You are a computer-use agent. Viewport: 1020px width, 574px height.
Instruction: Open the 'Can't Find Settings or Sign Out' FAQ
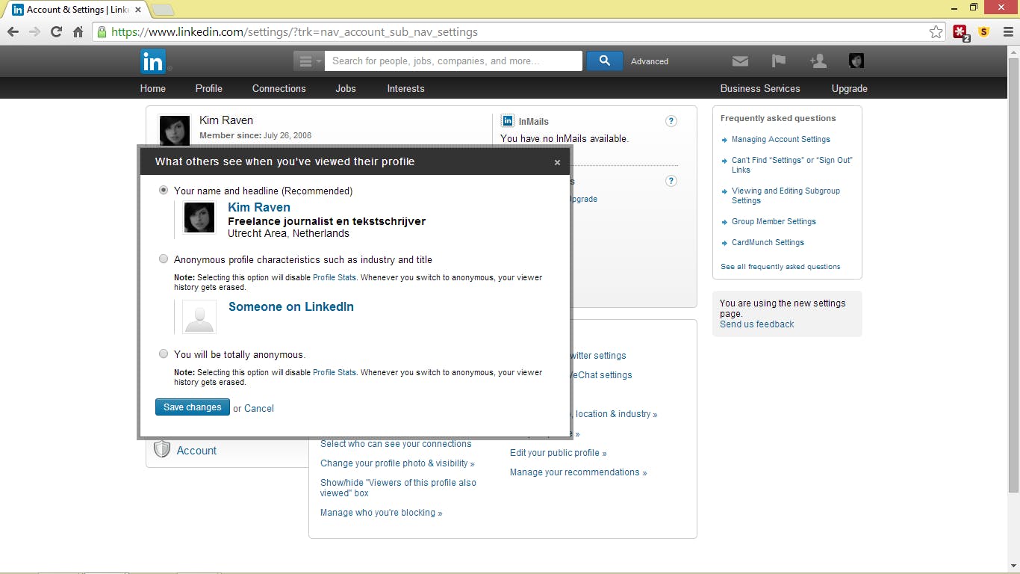pos(792,164)
